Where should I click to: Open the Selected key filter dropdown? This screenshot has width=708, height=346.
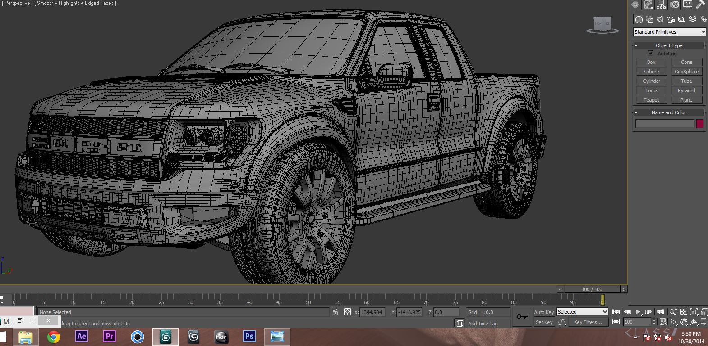583,312
